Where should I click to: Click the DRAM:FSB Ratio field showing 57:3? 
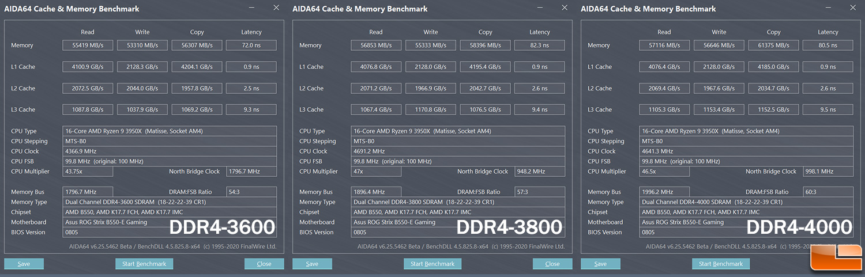pyautogui.click(x=539, y=192)
